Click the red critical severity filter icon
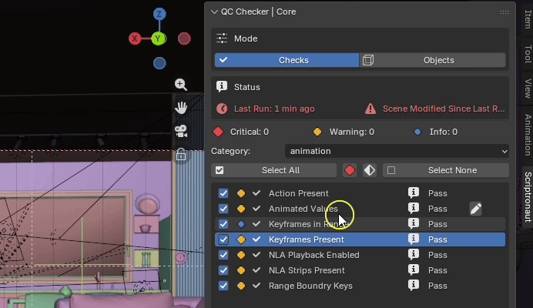The height and width of the screenshot is (308, 533). coord(350,170)
